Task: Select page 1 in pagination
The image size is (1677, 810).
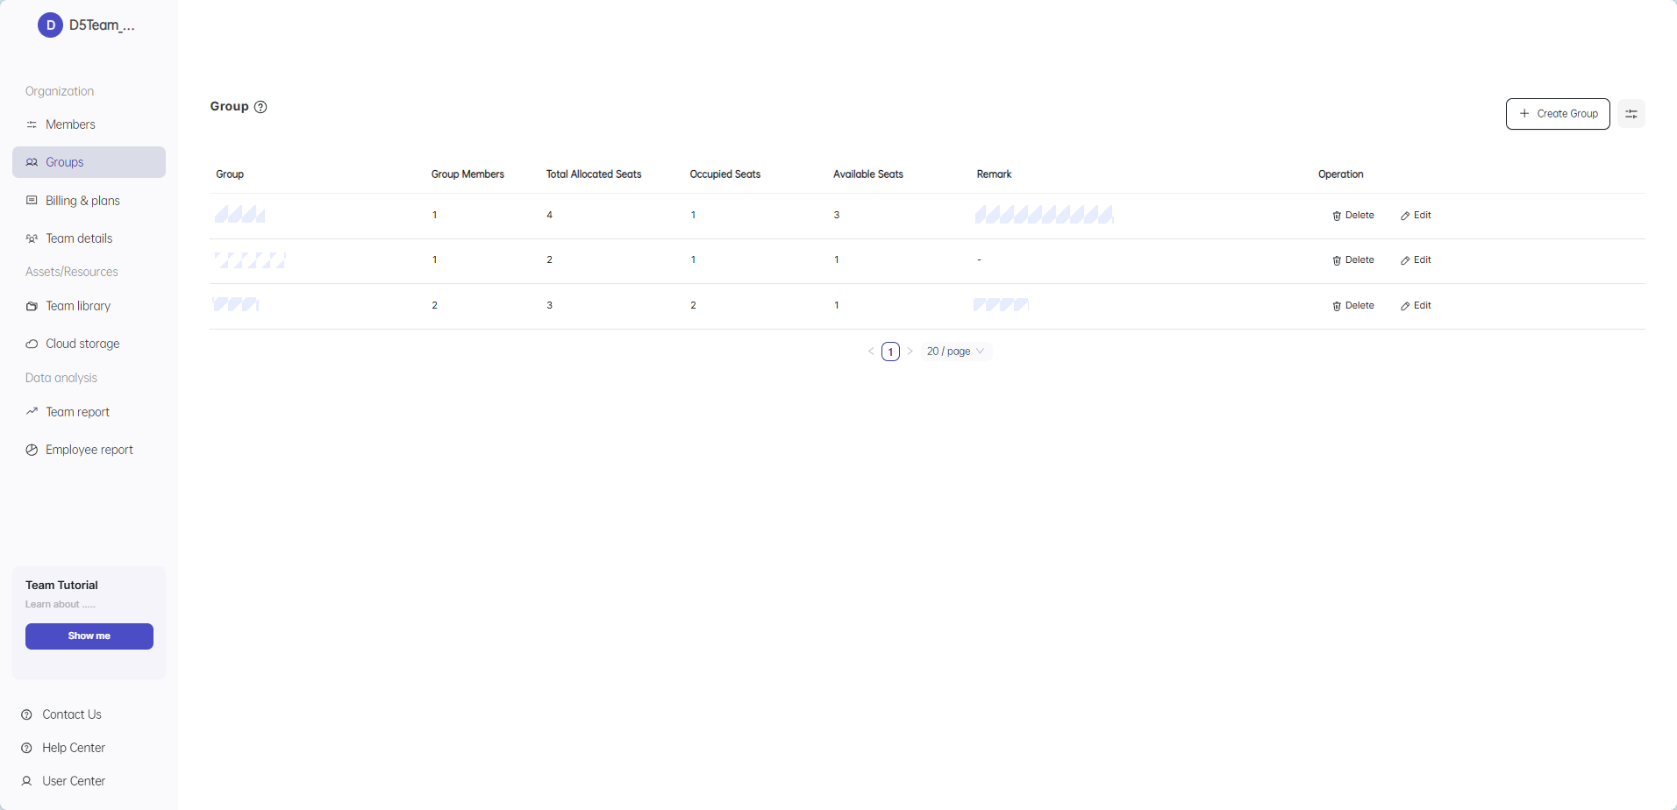Action: pos(890,352)
